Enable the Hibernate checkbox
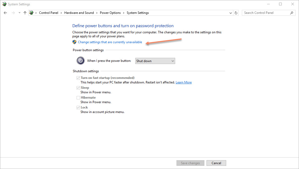This screenshot has height=169, width=299. 78,98
